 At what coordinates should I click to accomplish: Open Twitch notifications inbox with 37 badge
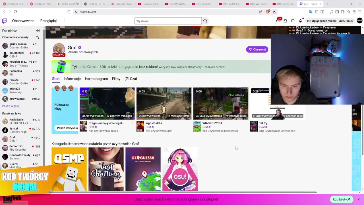(x=278, y=21)
